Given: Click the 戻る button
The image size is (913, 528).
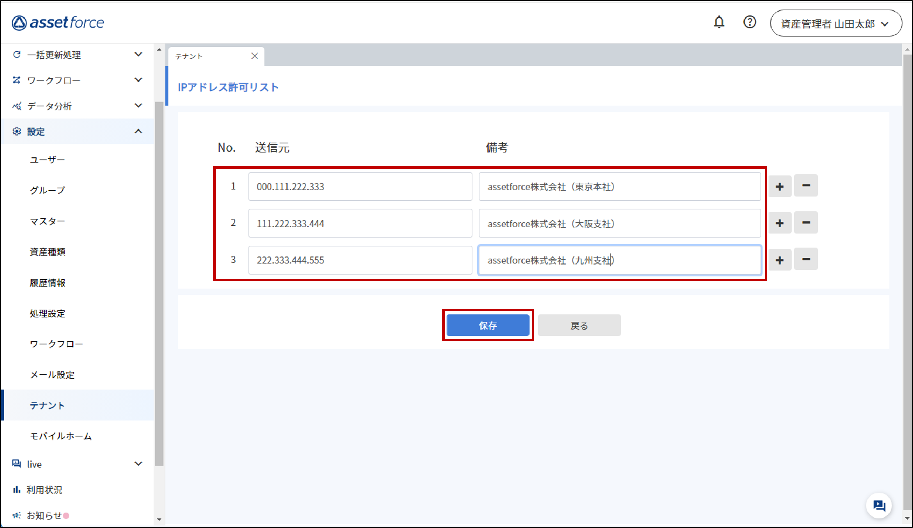Looking at the screenshot, I should (x=579, y=325).
